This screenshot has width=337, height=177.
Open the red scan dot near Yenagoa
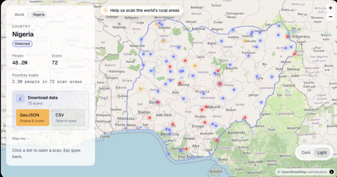coord(186,149)
